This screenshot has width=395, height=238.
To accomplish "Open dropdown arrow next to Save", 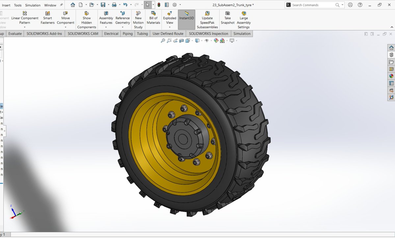I will 108,5.
